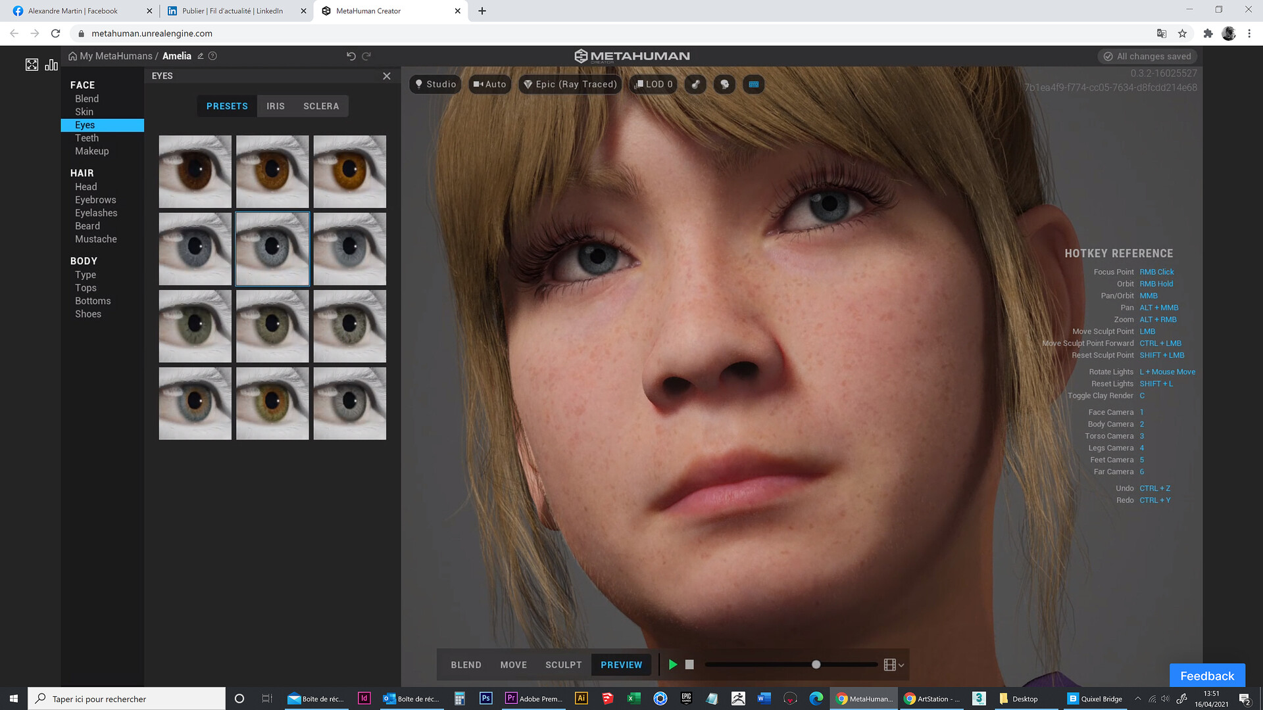Switch render quality to Epic Ray Traced
Image resolution: width=1263 pixels, height=710 pixels.
(x=570, y=84)
